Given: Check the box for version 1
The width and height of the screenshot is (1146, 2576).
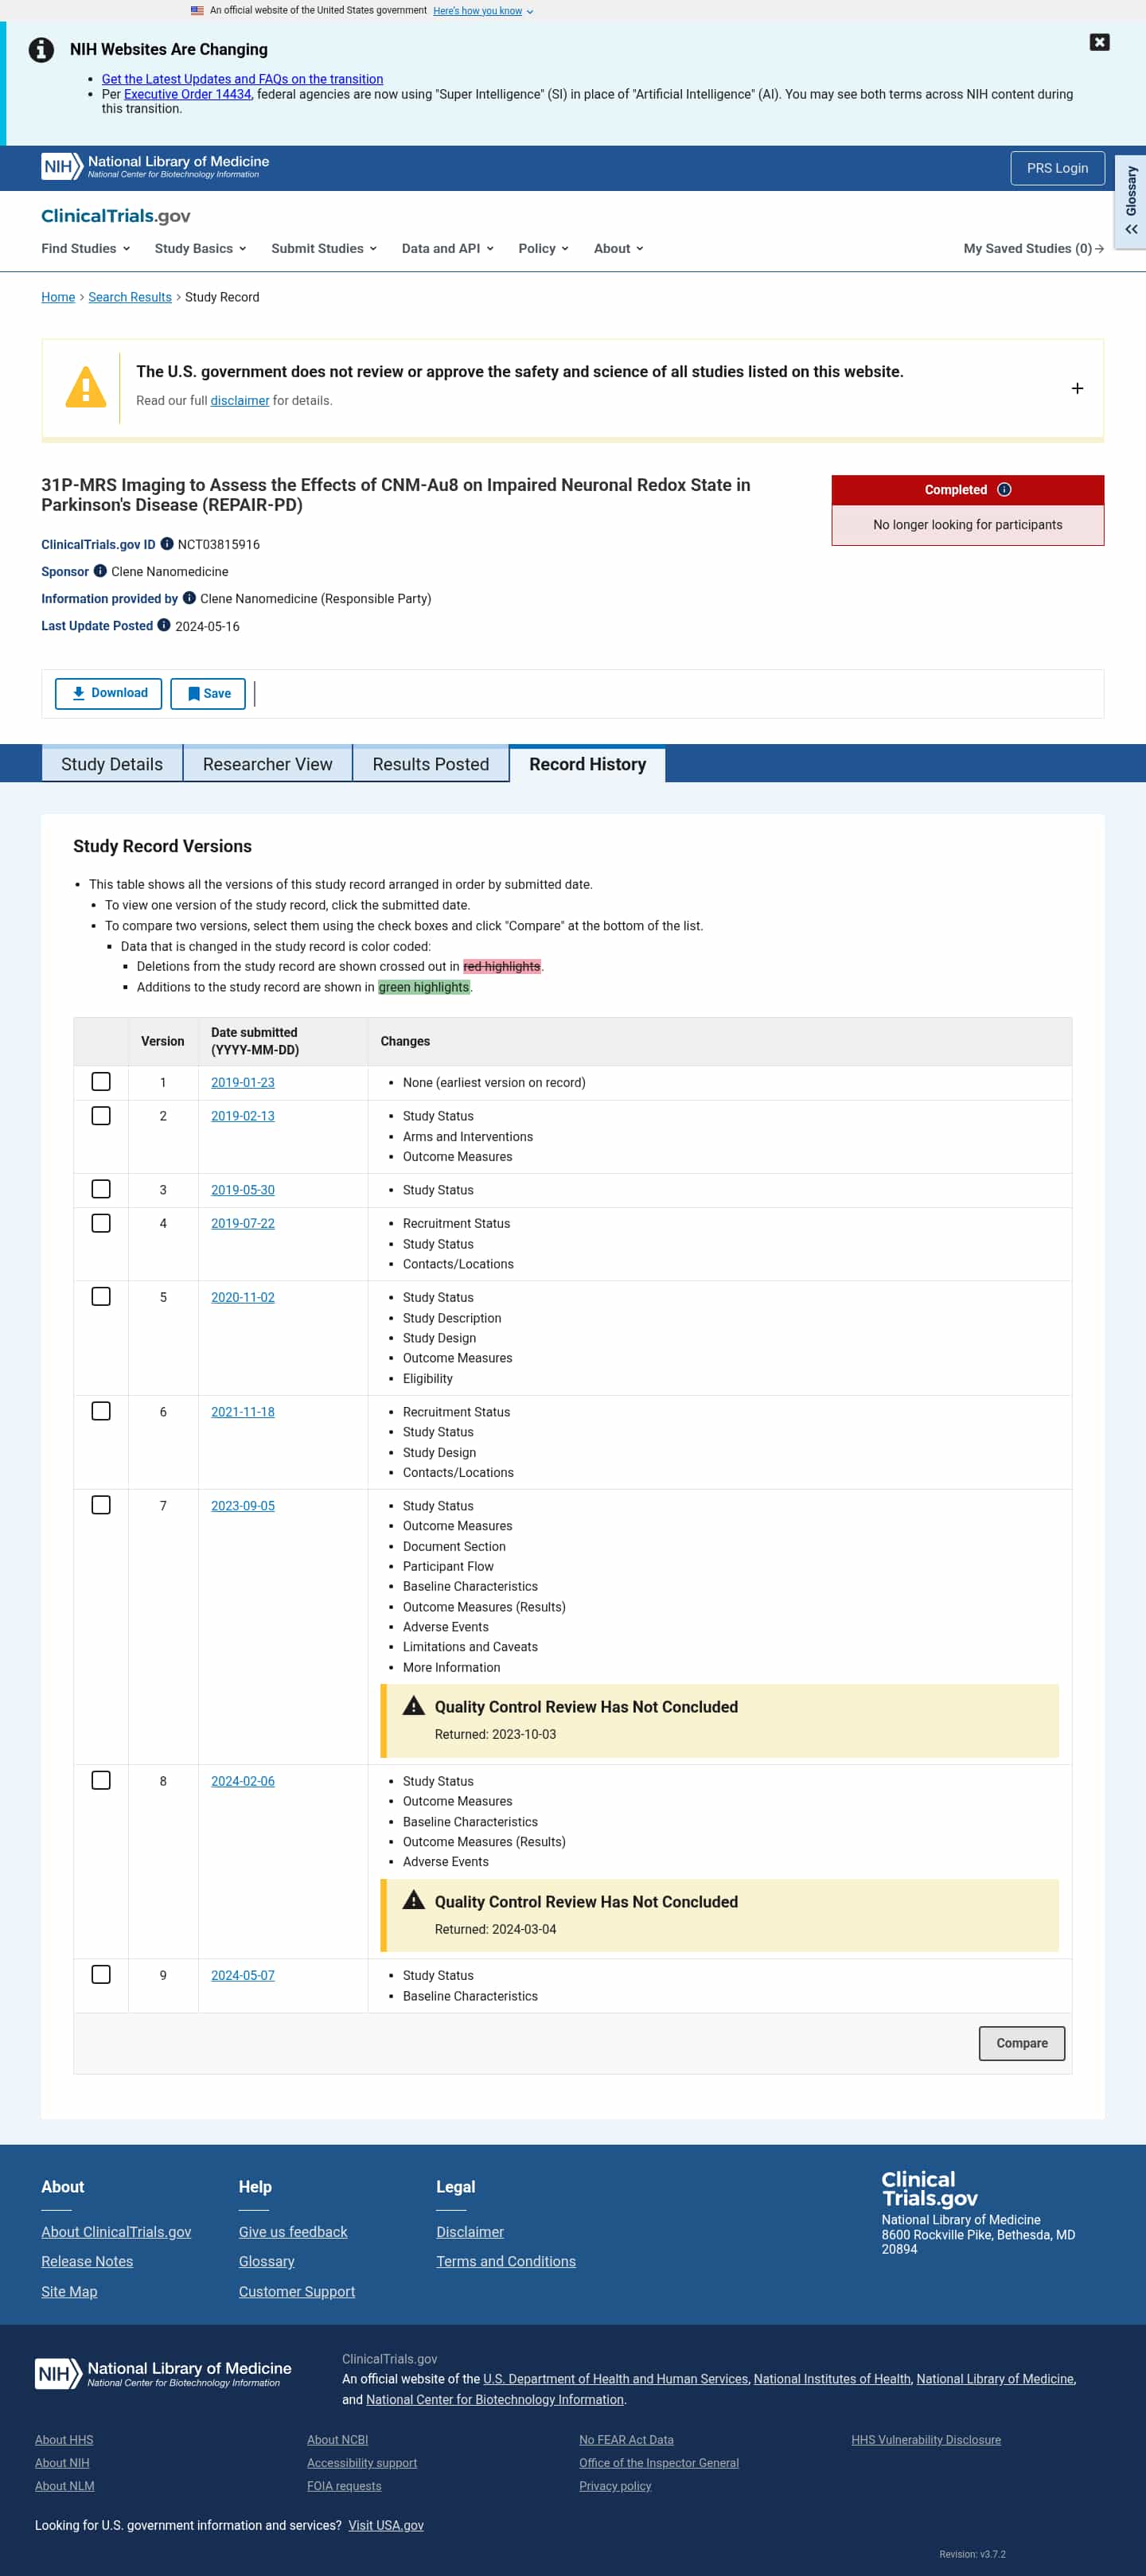Looking at the screenshot, I should coord(101,1081).
